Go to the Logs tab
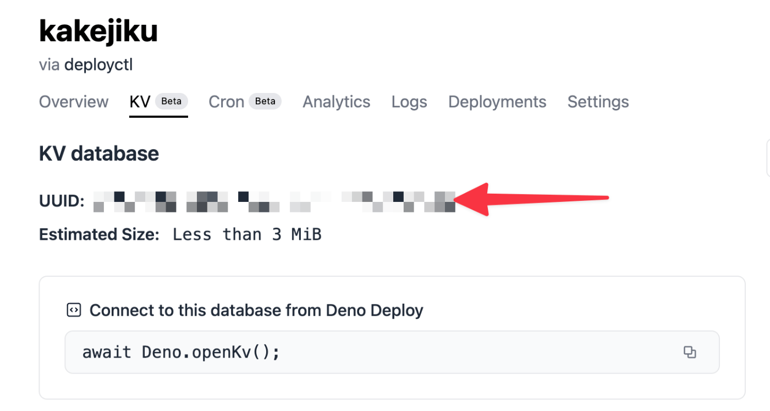Screen dimensions: 770x411 tap(409, 102)
